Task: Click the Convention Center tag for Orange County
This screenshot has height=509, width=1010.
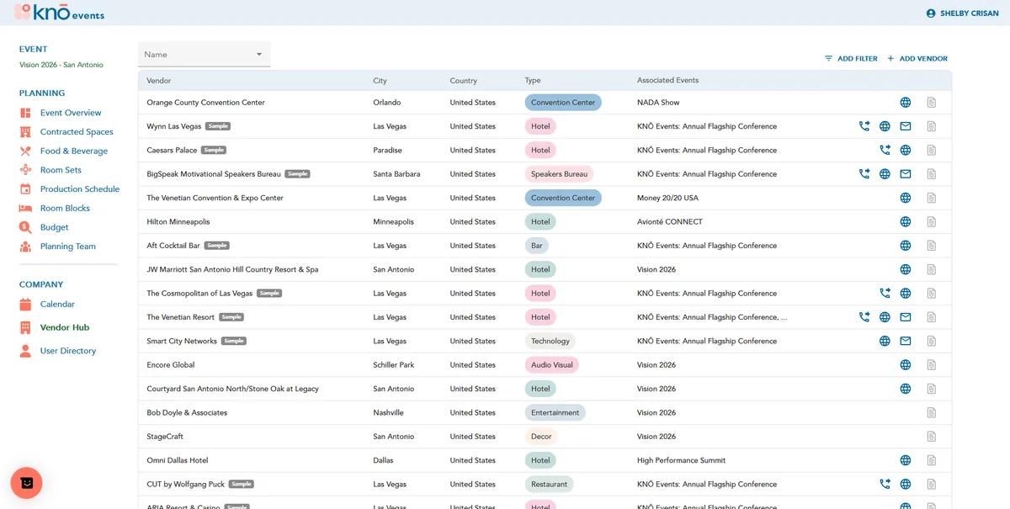Action: pos(563,103)
